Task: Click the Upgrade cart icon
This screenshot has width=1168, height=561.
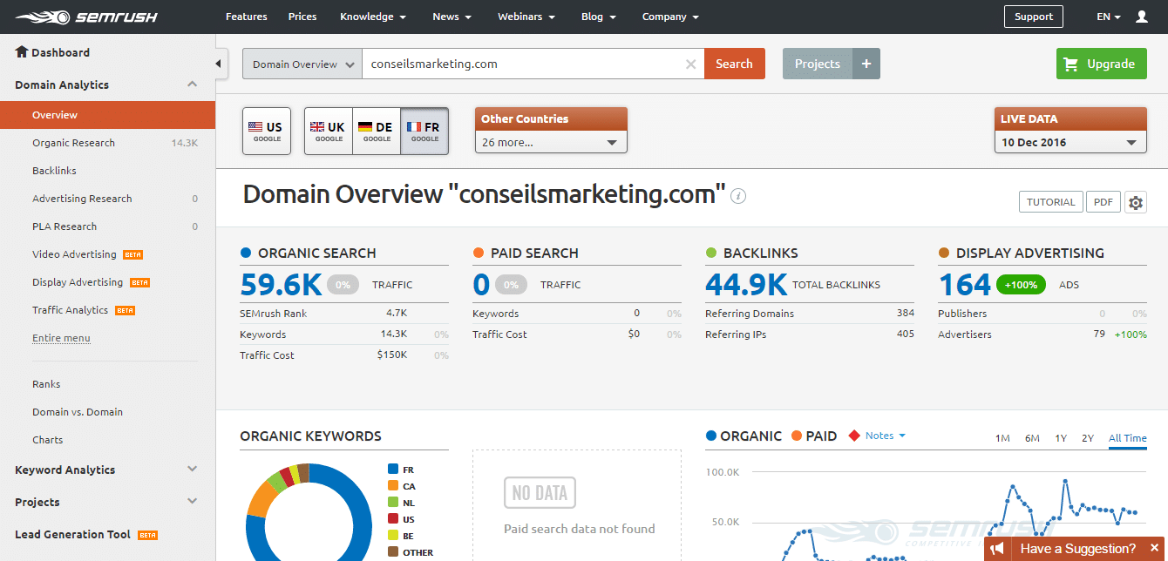Action: (1071, 64)
